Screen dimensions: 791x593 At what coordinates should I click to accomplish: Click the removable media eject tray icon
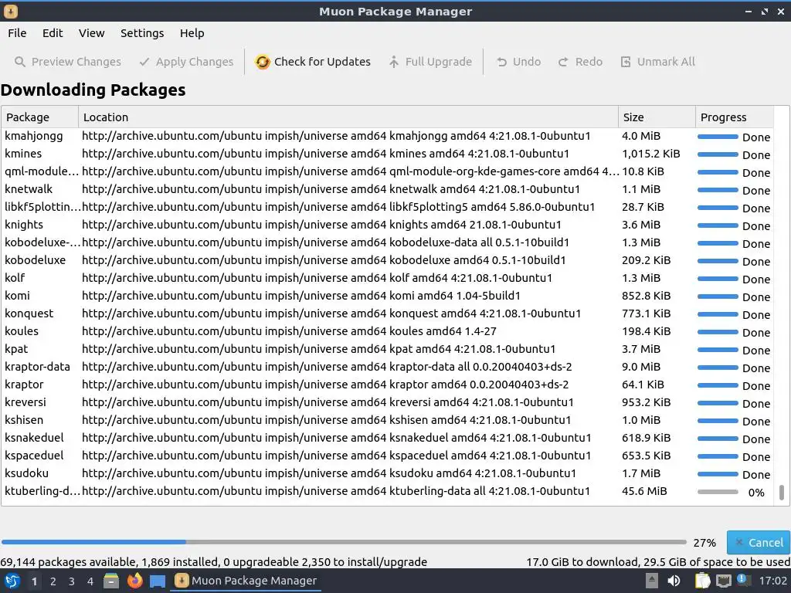pyautogui.click(x=651, y=581)
